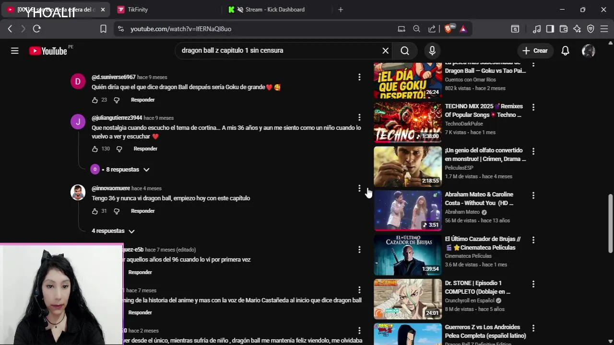Open the Brave Shields lion icon

(448, 29)
